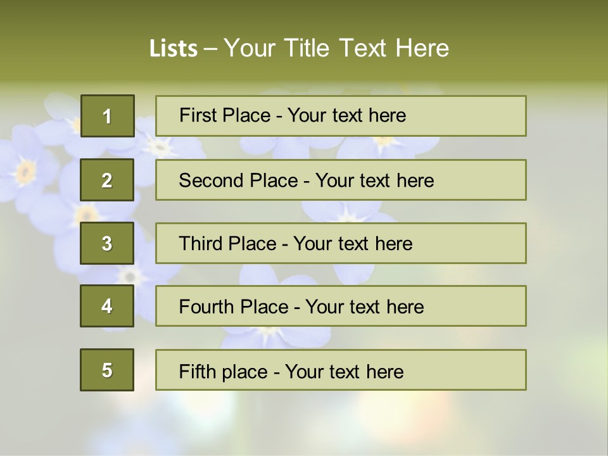Screen dimensions: 608x456
Task: Select the number 2 list badge
Action: [x=107, y=180]
